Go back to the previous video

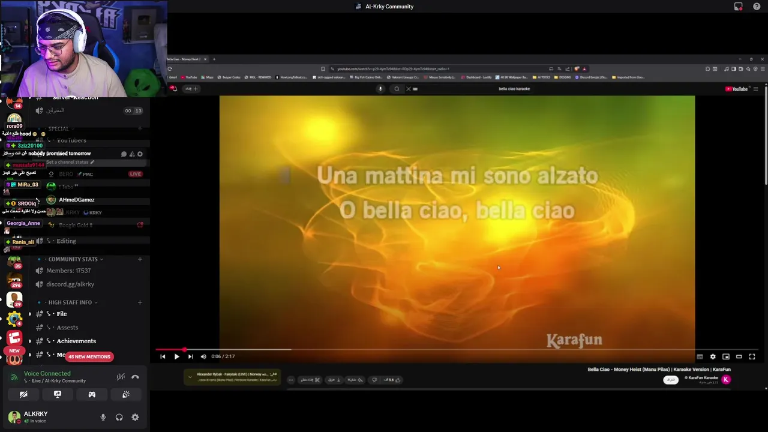click(x=163, y=356)
